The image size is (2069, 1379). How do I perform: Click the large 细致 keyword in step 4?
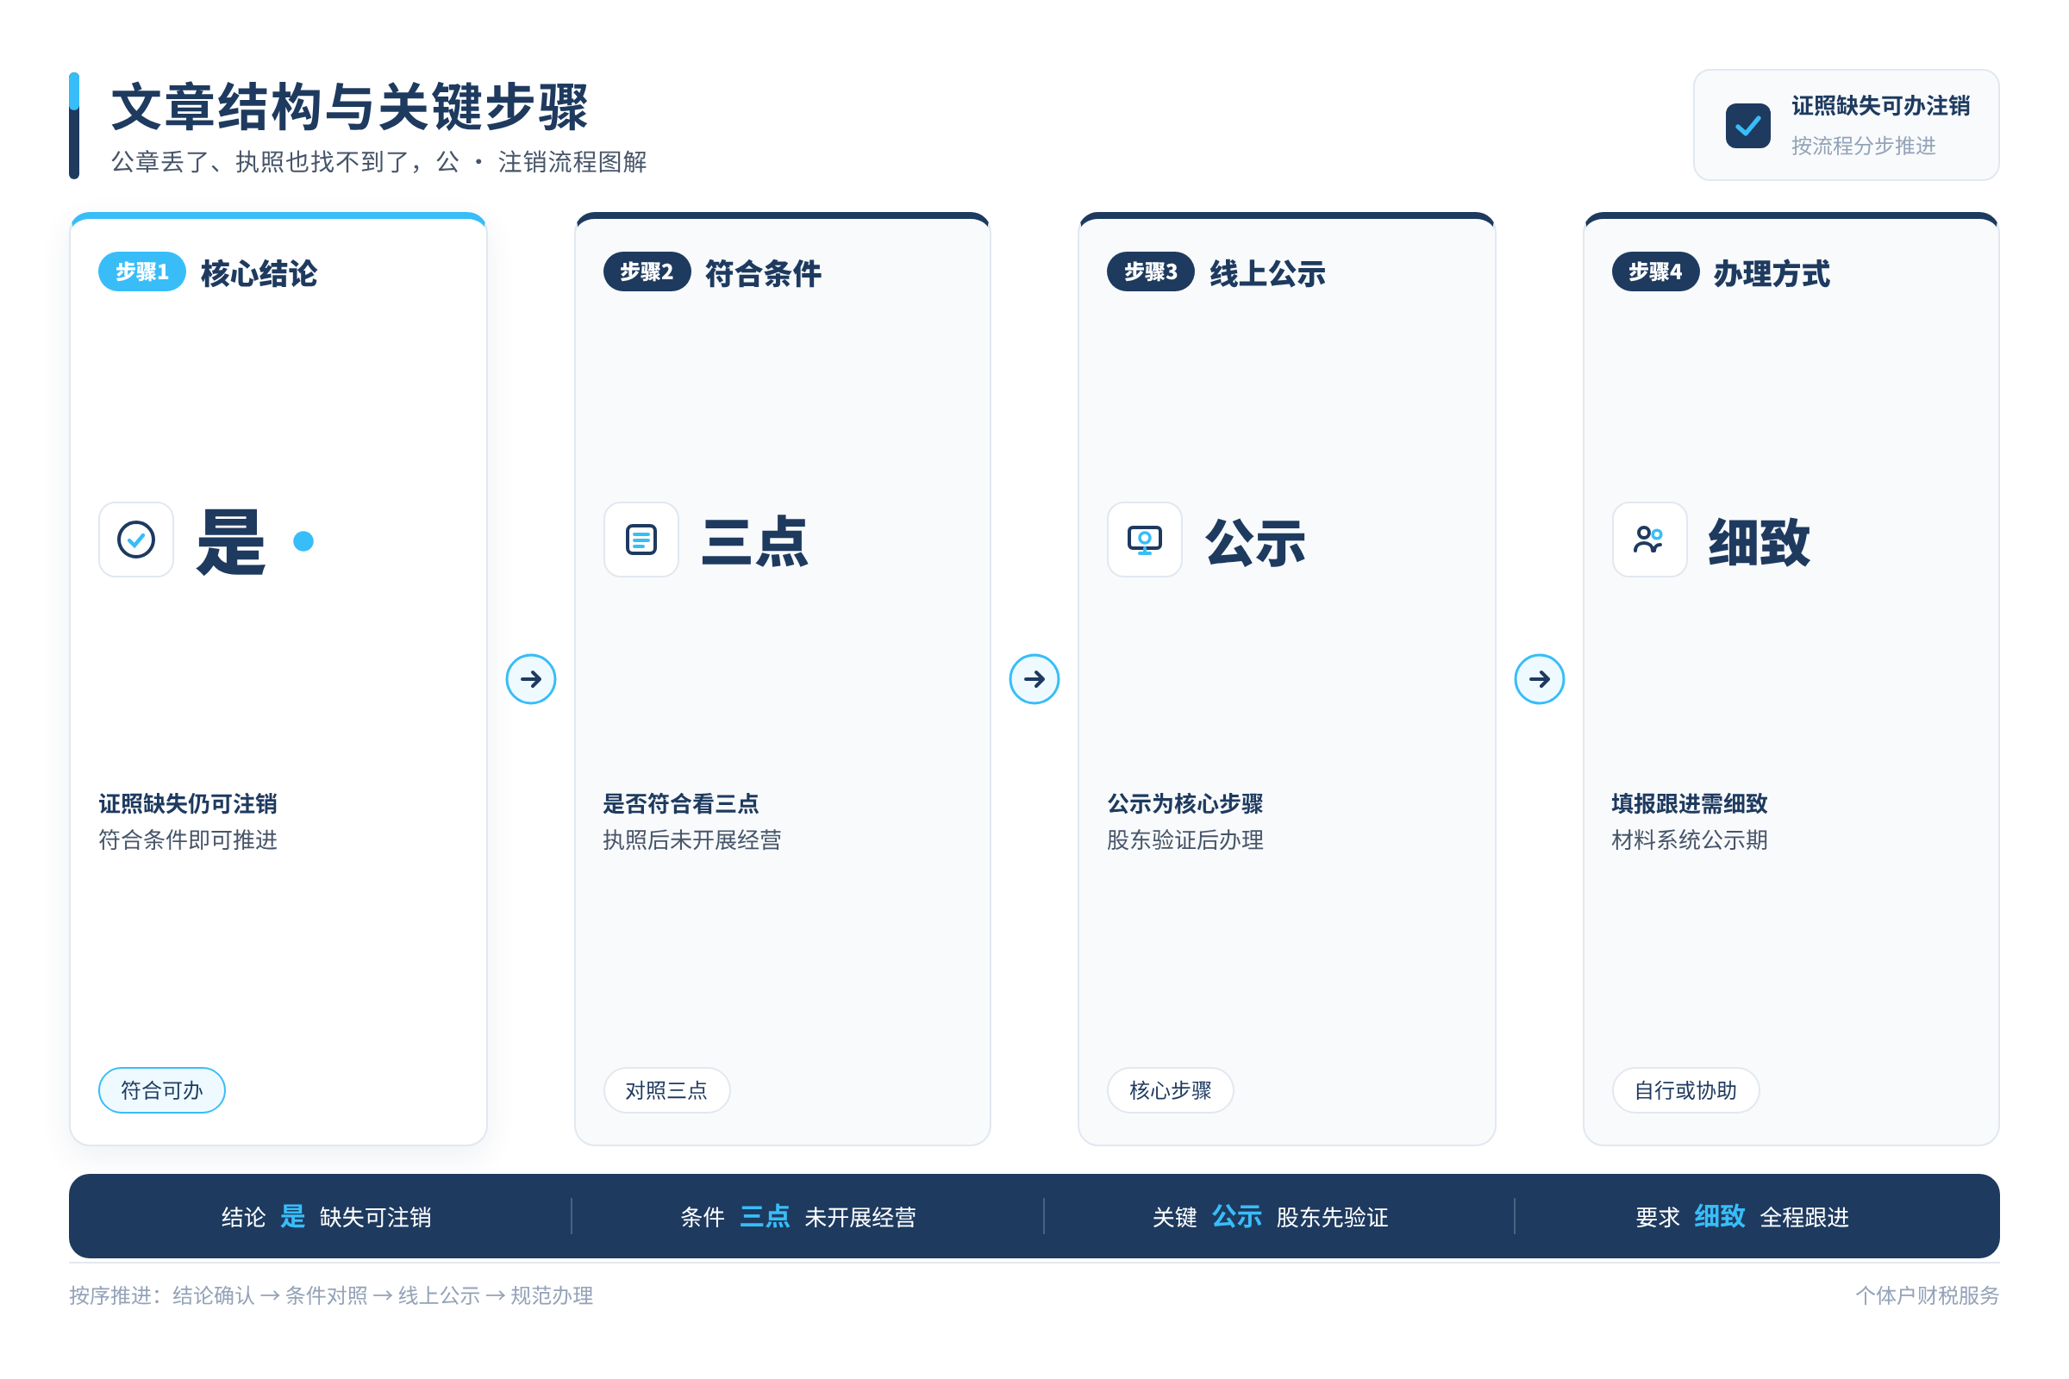(1760, 542)
